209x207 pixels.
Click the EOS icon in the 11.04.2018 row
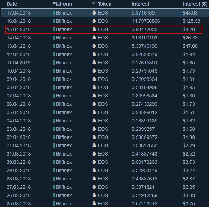click(x=94, y=62)
